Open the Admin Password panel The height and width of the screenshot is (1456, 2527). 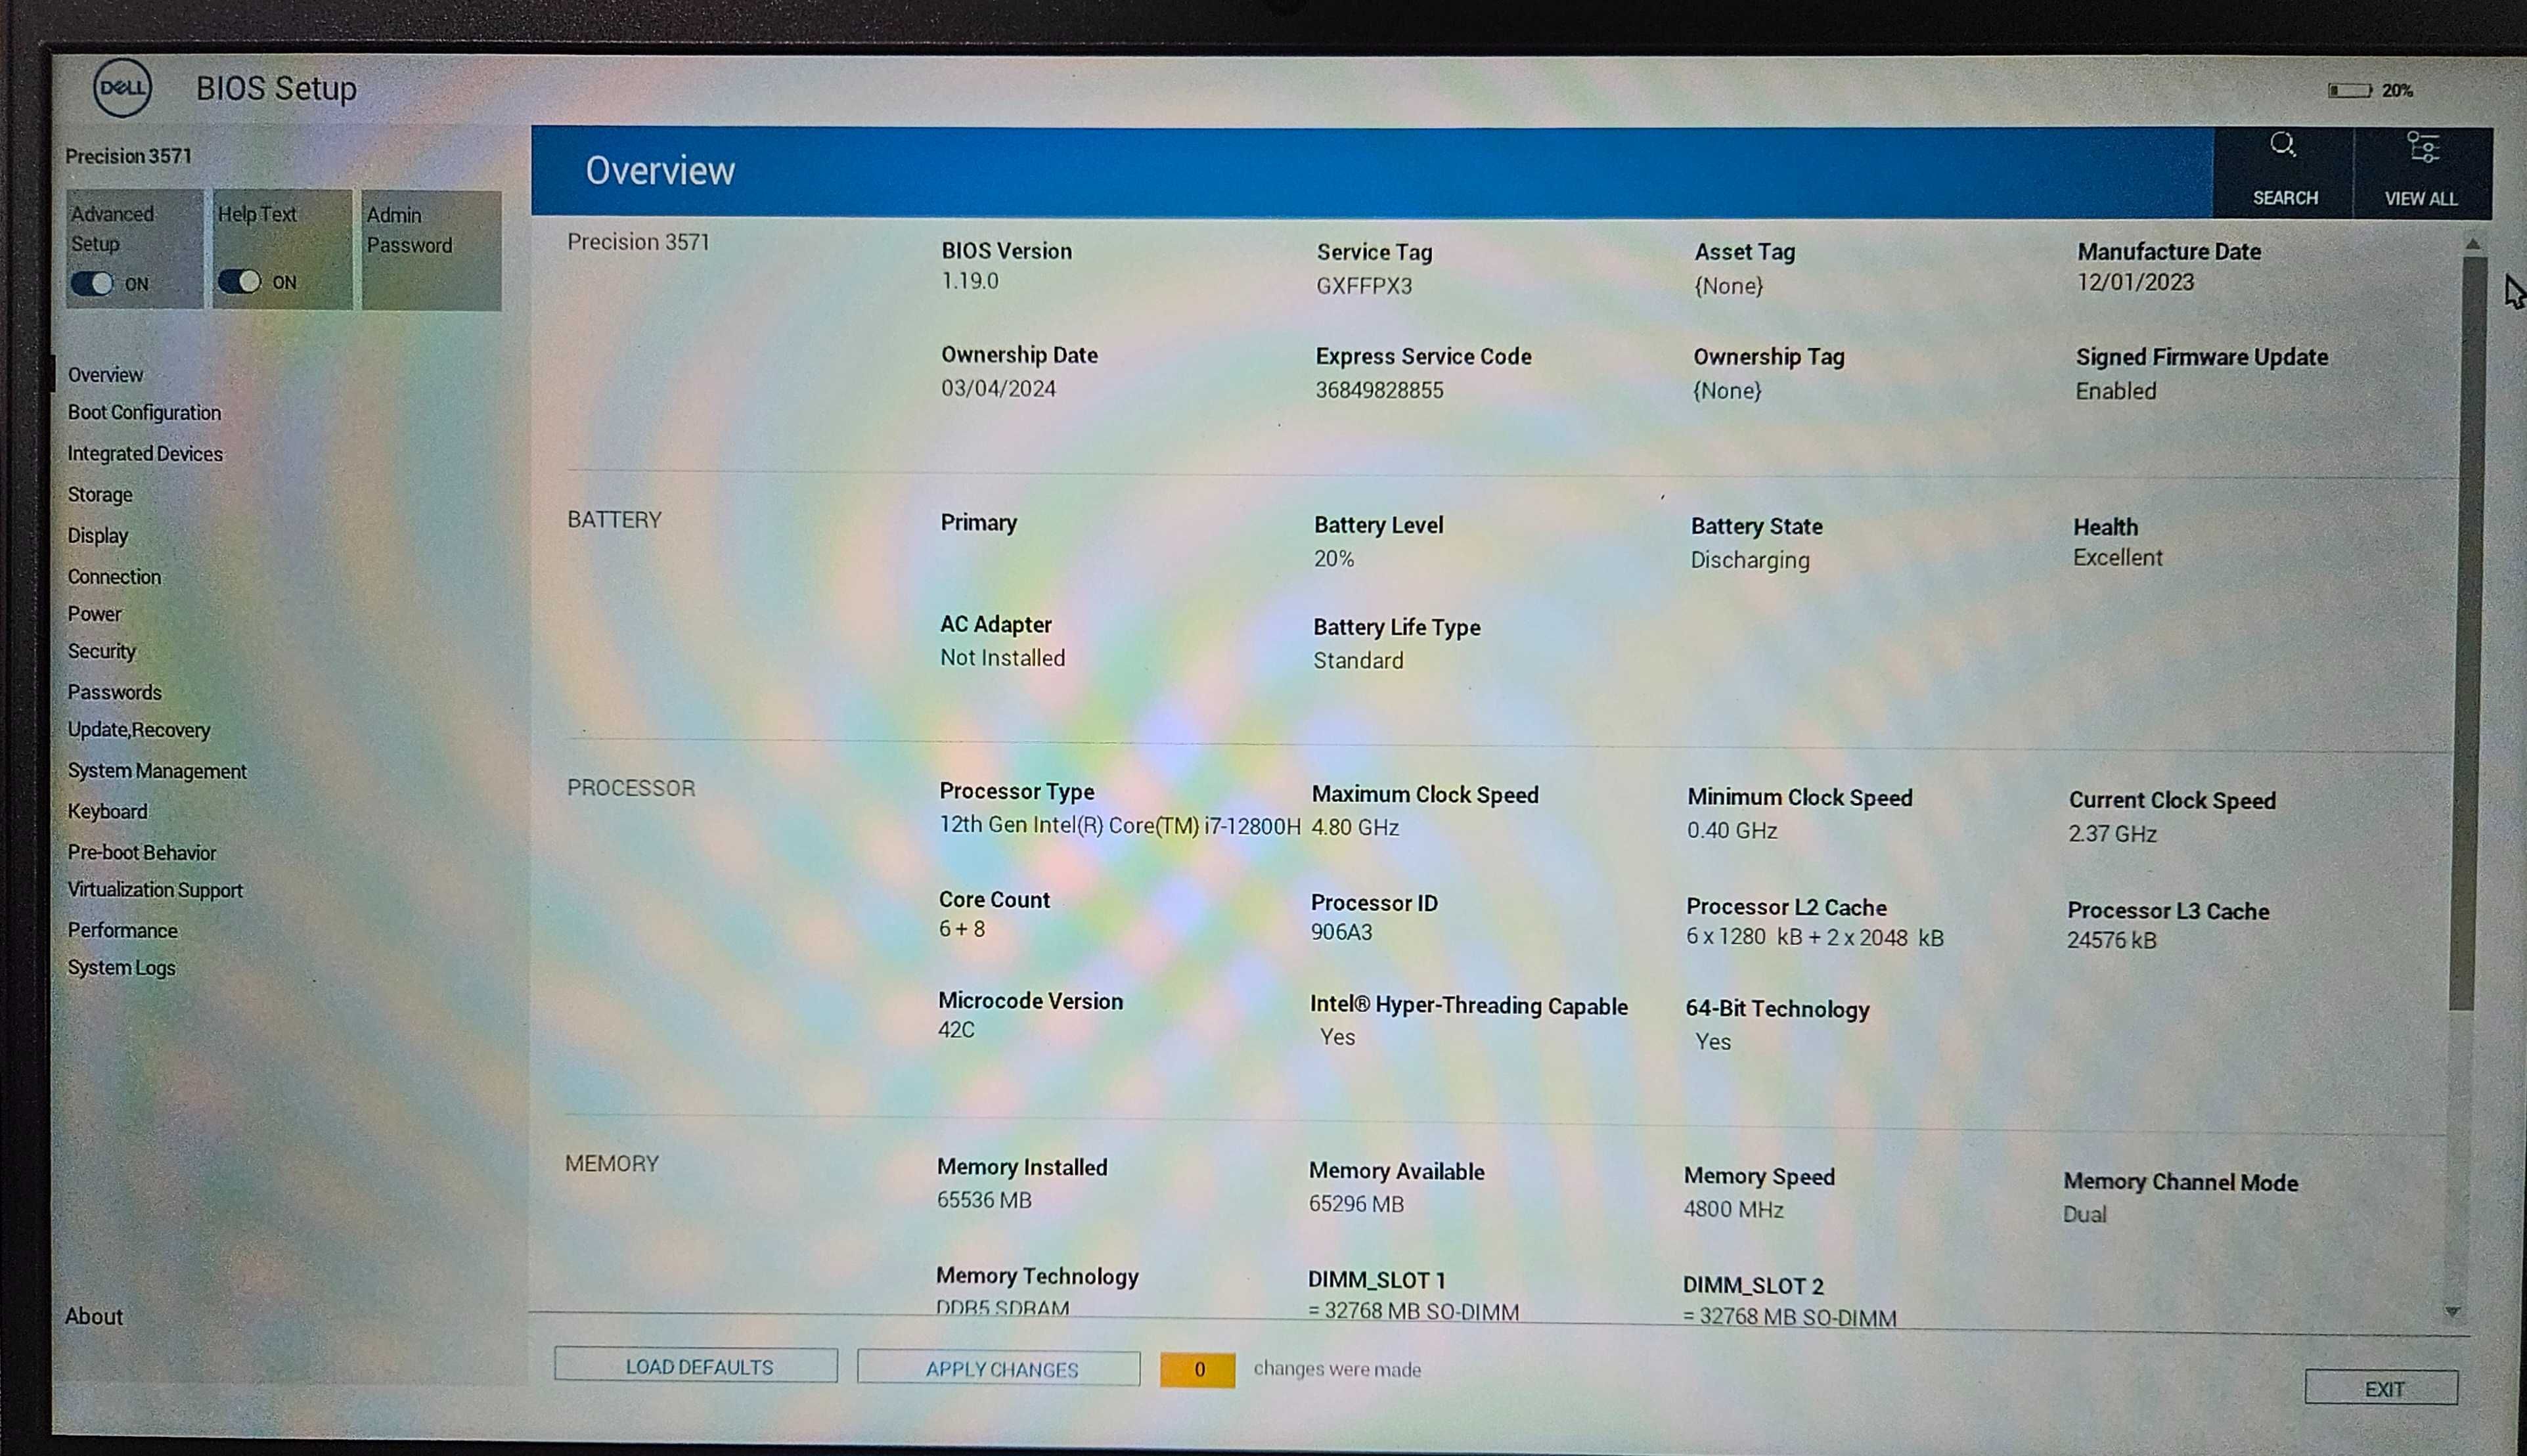click(431, 250)
